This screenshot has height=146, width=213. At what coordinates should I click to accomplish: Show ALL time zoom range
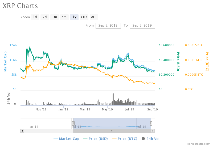coord(94,17)
